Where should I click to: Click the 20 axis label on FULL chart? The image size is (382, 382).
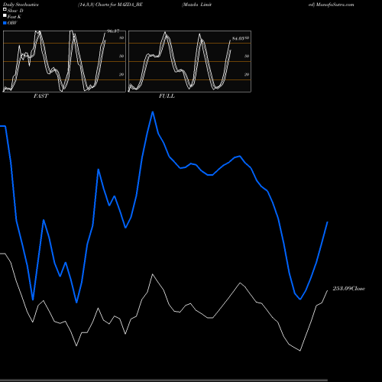click(247, 74)
